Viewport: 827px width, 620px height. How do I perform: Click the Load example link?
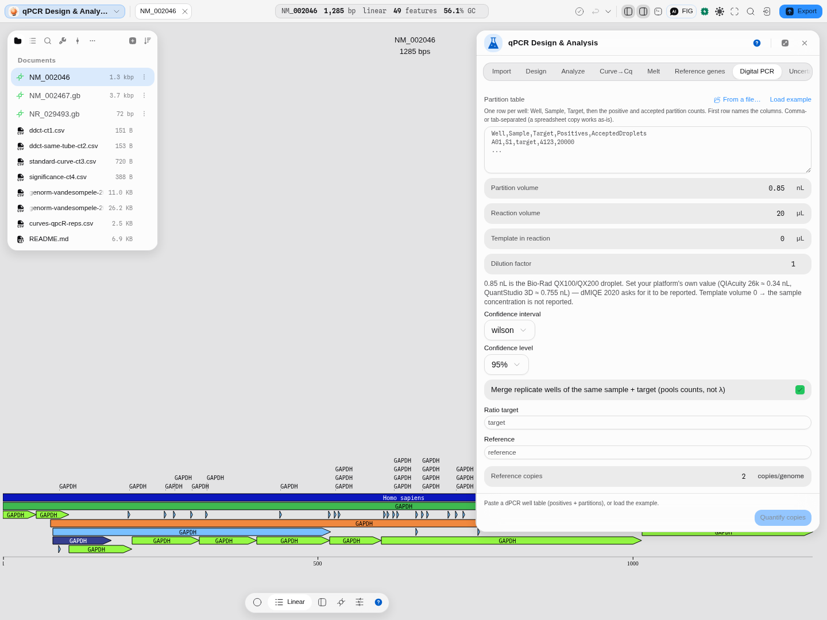790,99
